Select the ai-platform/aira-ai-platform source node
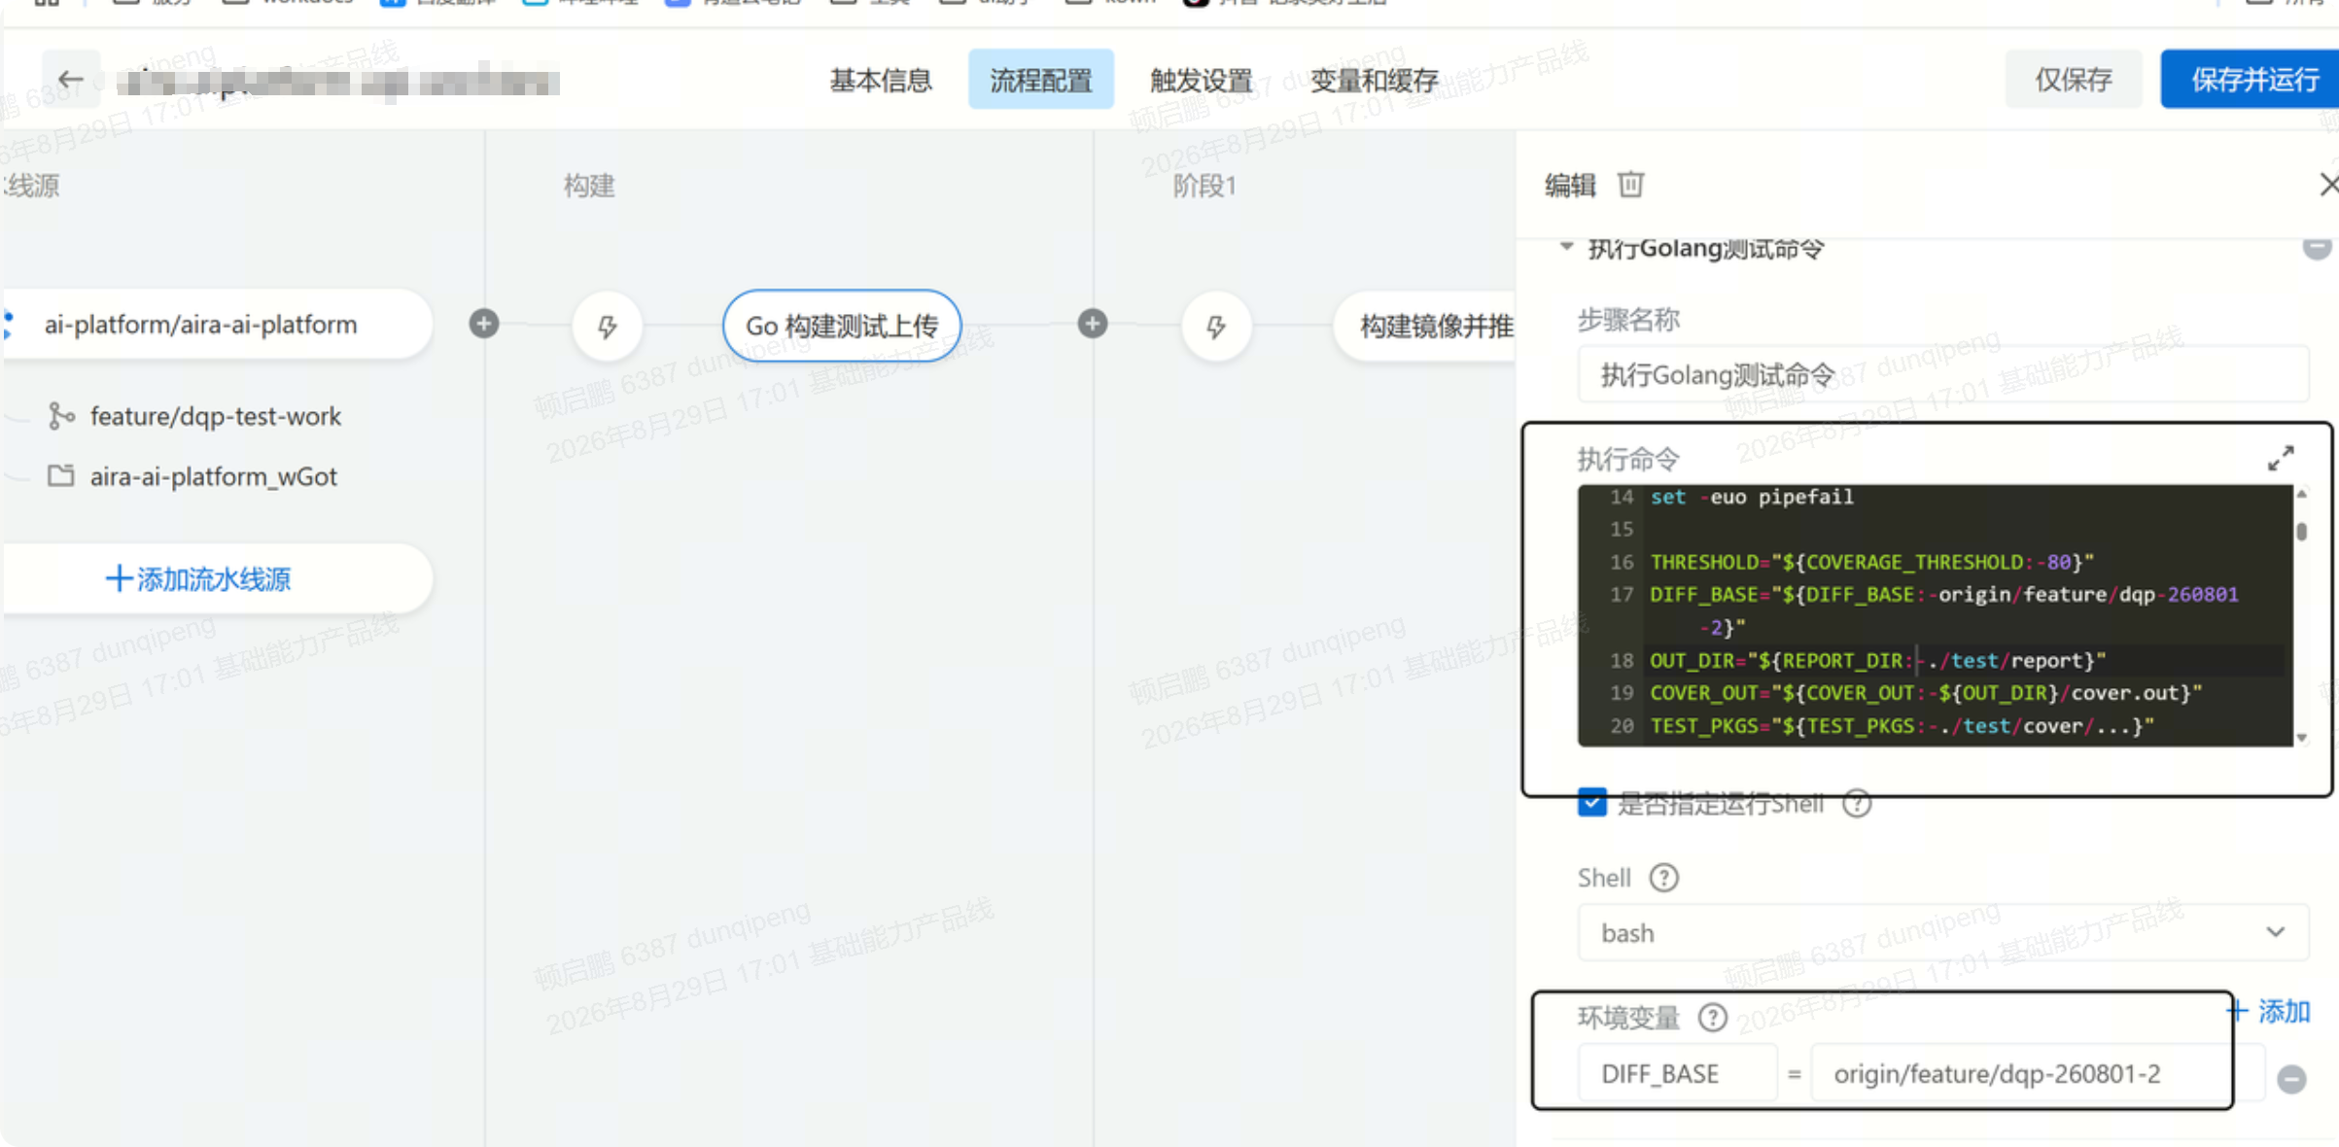The image size is (2339, 1147). click(x=216, y=324)
